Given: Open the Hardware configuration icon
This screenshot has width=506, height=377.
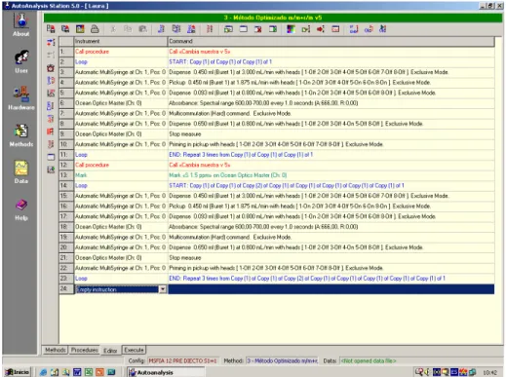Looking at the screenshot, I should (21, 98).
